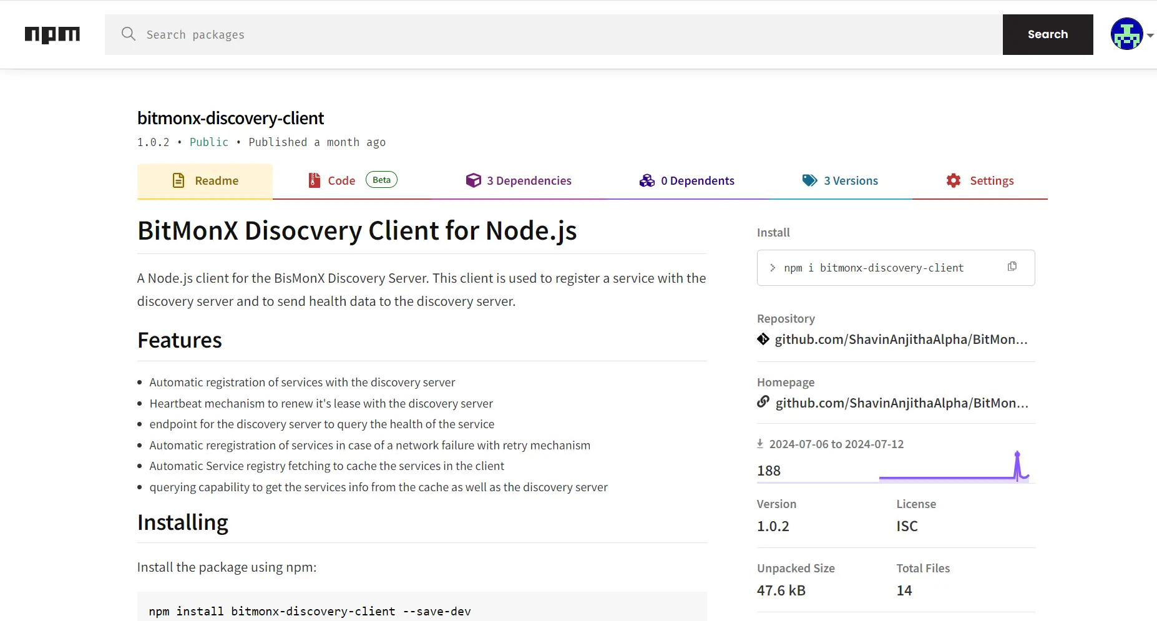Click the ISC license value
Screen dimensions: 1157x621
[x=907, y=526]
